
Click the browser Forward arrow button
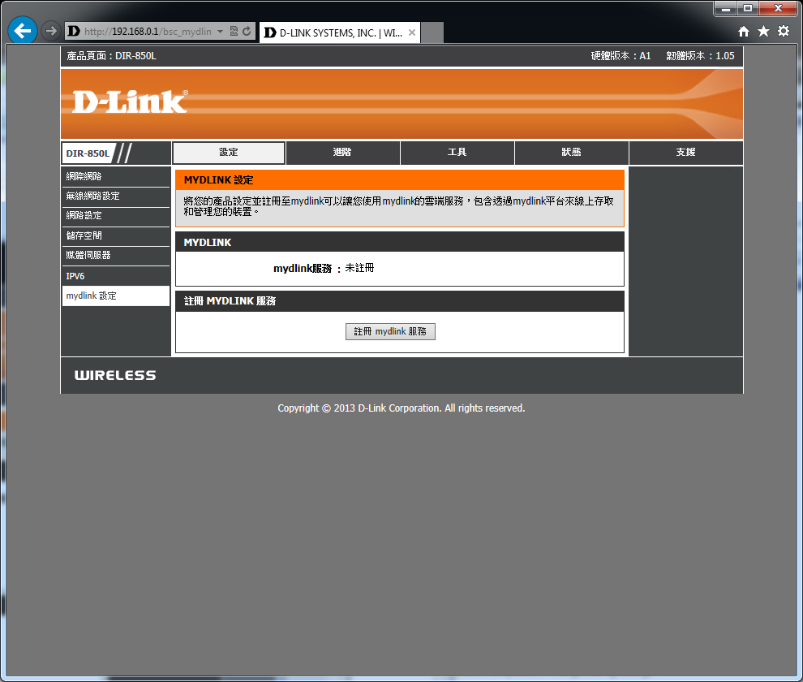click(50, 32)
